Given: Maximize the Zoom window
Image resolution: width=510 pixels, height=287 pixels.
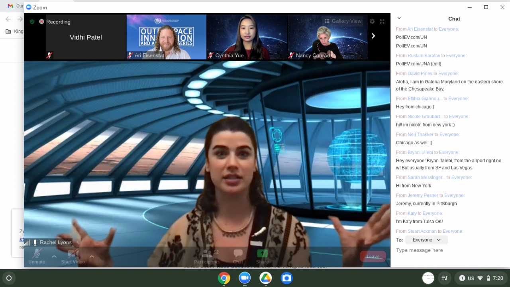Looking at the screenshot, I should (486, 7).
